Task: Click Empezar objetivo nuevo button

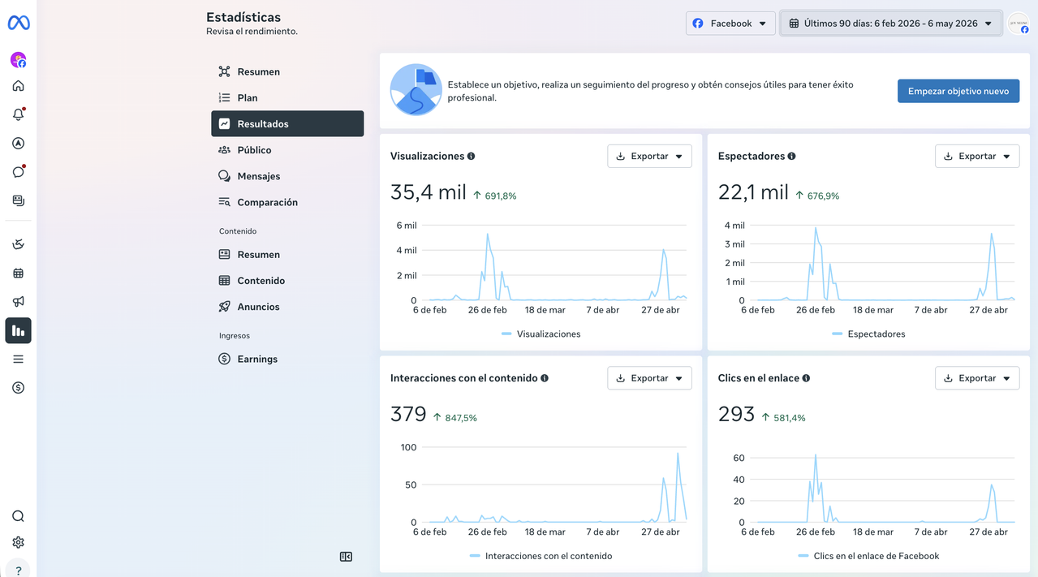Action: pos(958,91)
